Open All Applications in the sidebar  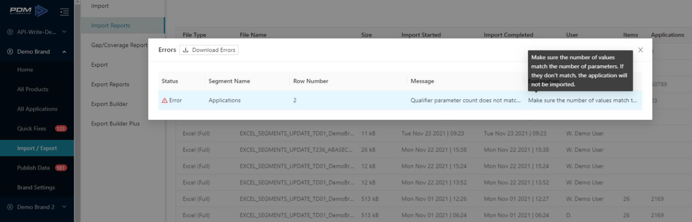click(x=37, y=109)
